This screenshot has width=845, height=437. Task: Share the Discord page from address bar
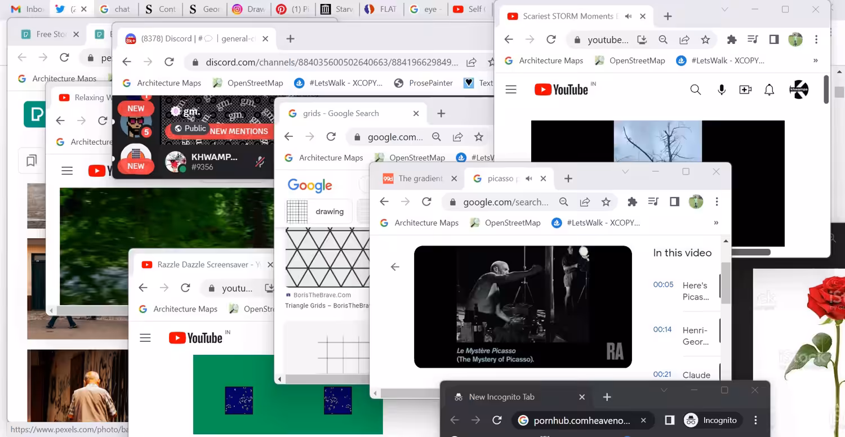(472, 62)
